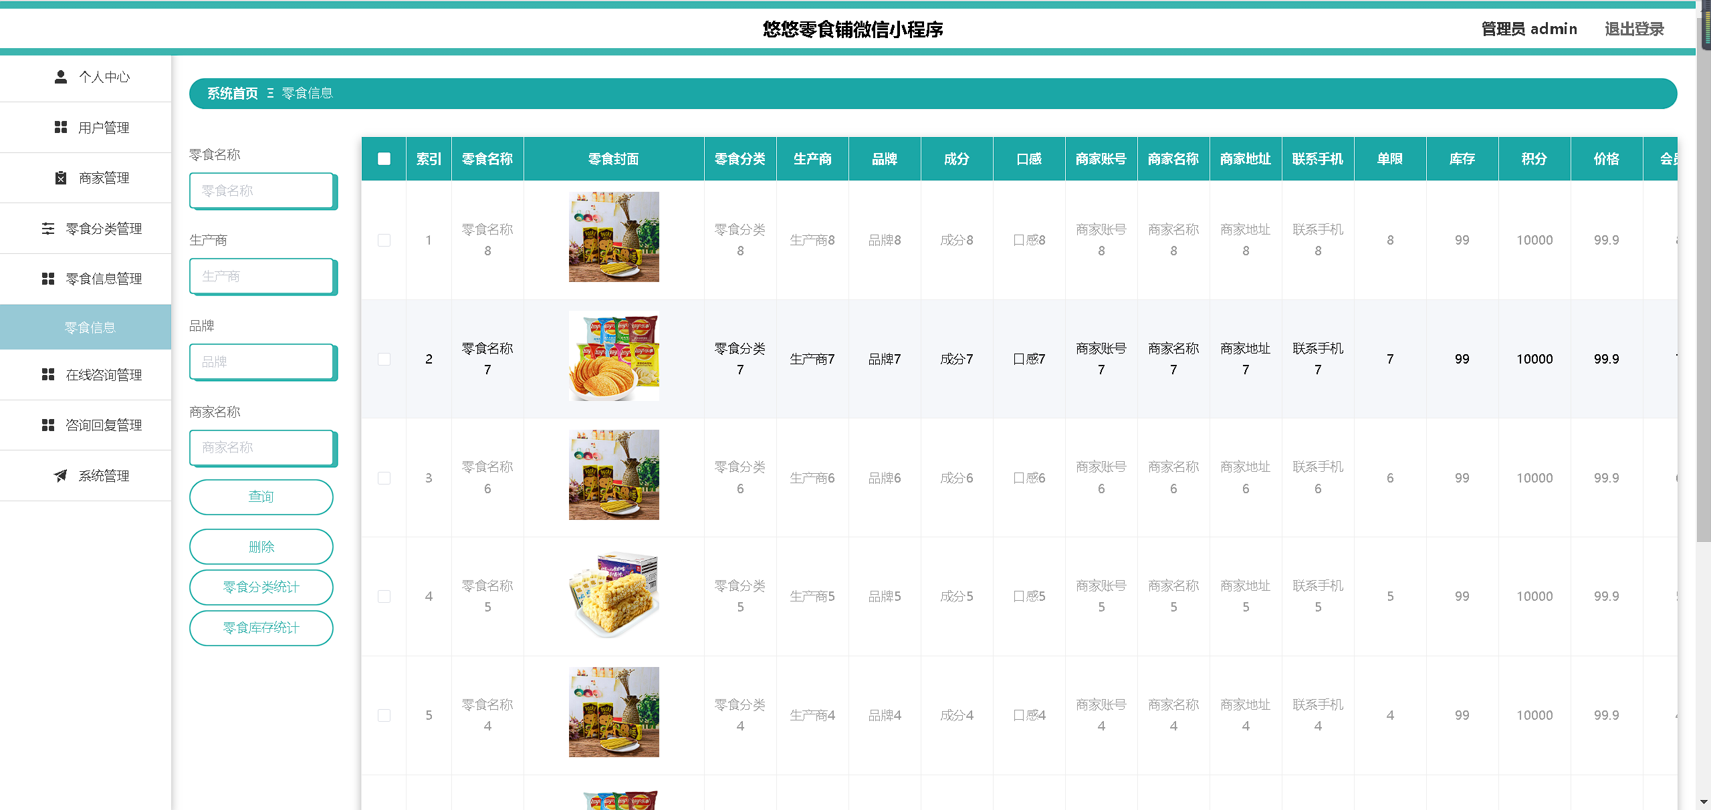Screen dimensions: 1711x810
Task: Click the 库存 column header
Action: coord(1462,159)
